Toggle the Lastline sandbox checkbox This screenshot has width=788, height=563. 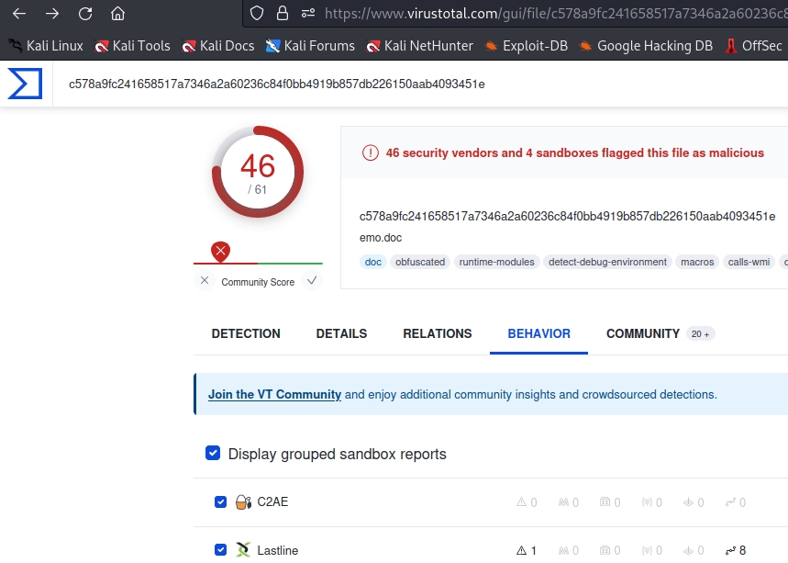click(x=220, y=550)
